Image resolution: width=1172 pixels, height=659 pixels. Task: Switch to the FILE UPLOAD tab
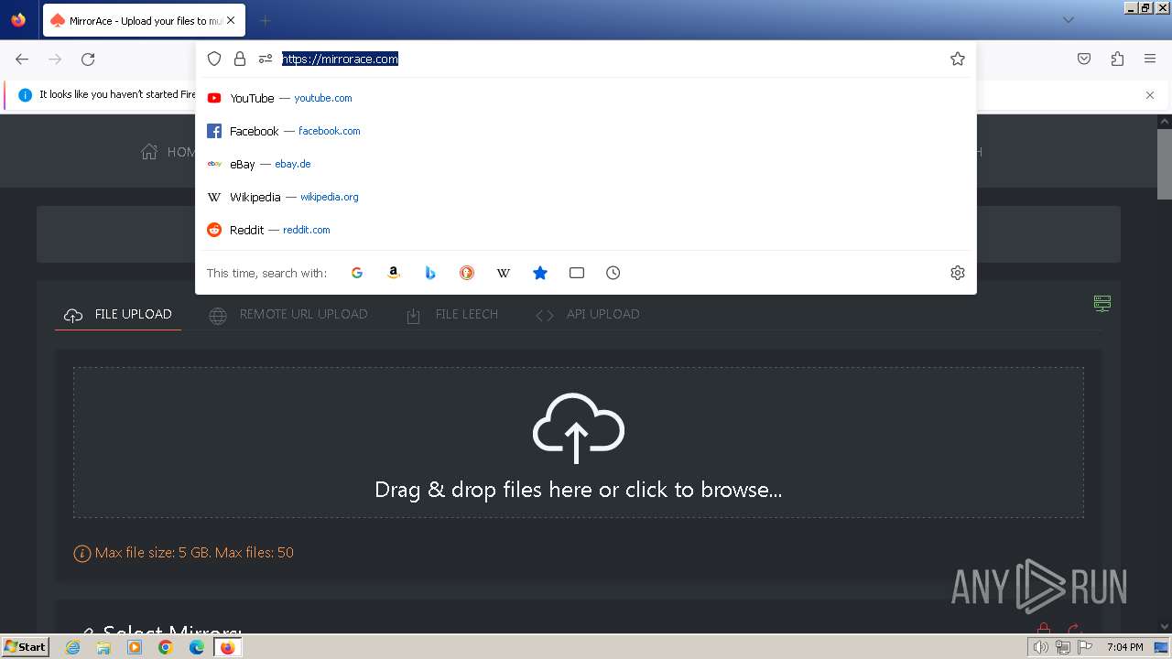[118, 314]
